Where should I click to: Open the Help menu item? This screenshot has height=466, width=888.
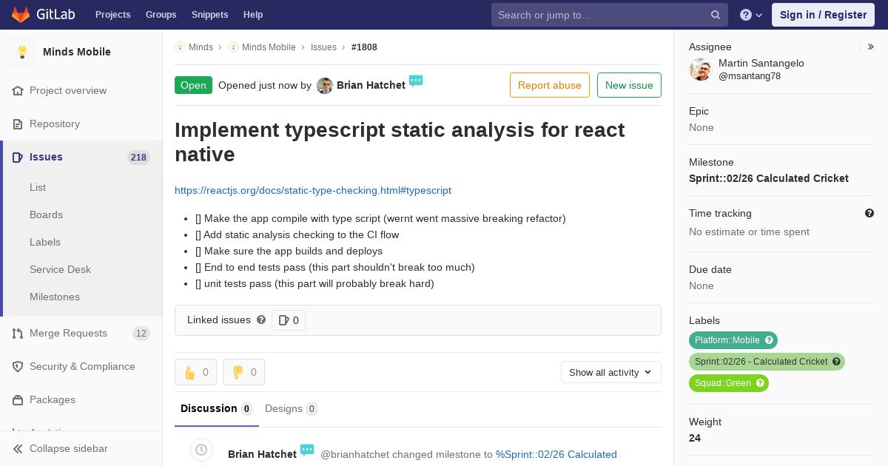253,15
